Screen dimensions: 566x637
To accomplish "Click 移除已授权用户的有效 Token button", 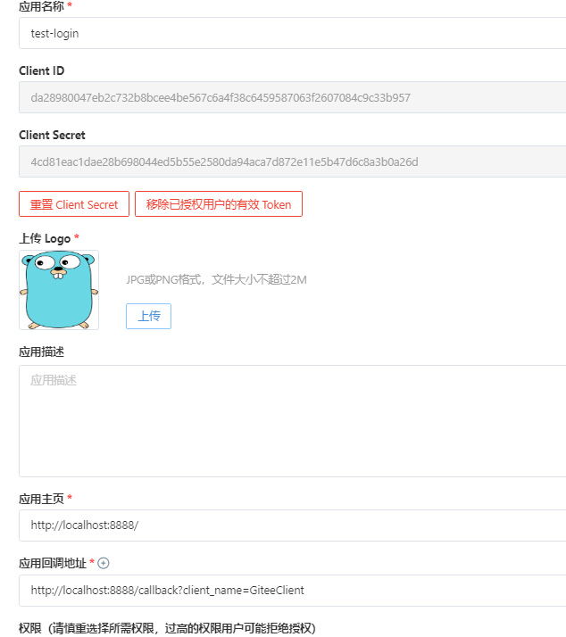I will pyautogui.click(x=219, y=204).
